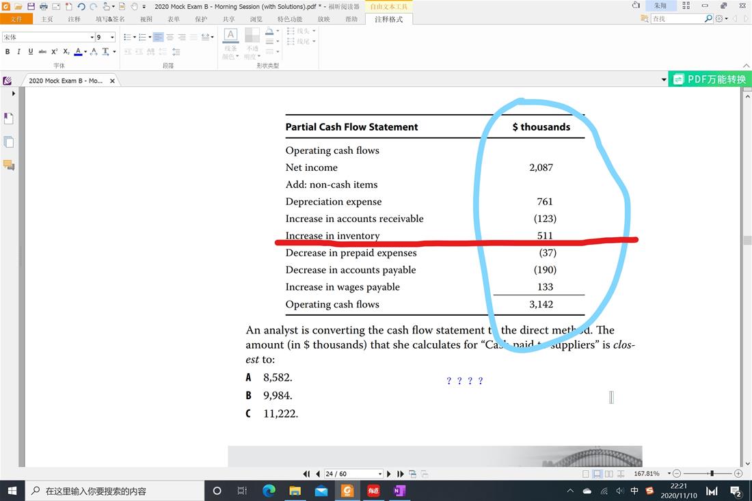Toggle bold text formatting

8,52
